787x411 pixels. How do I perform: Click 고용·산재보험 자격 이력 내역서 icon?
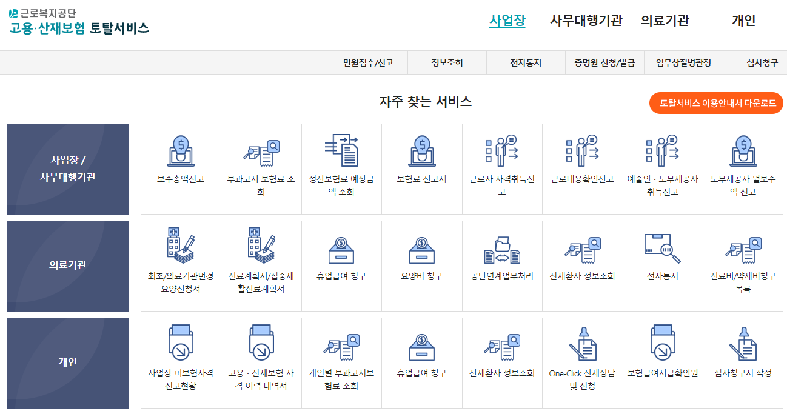[261, 343]
